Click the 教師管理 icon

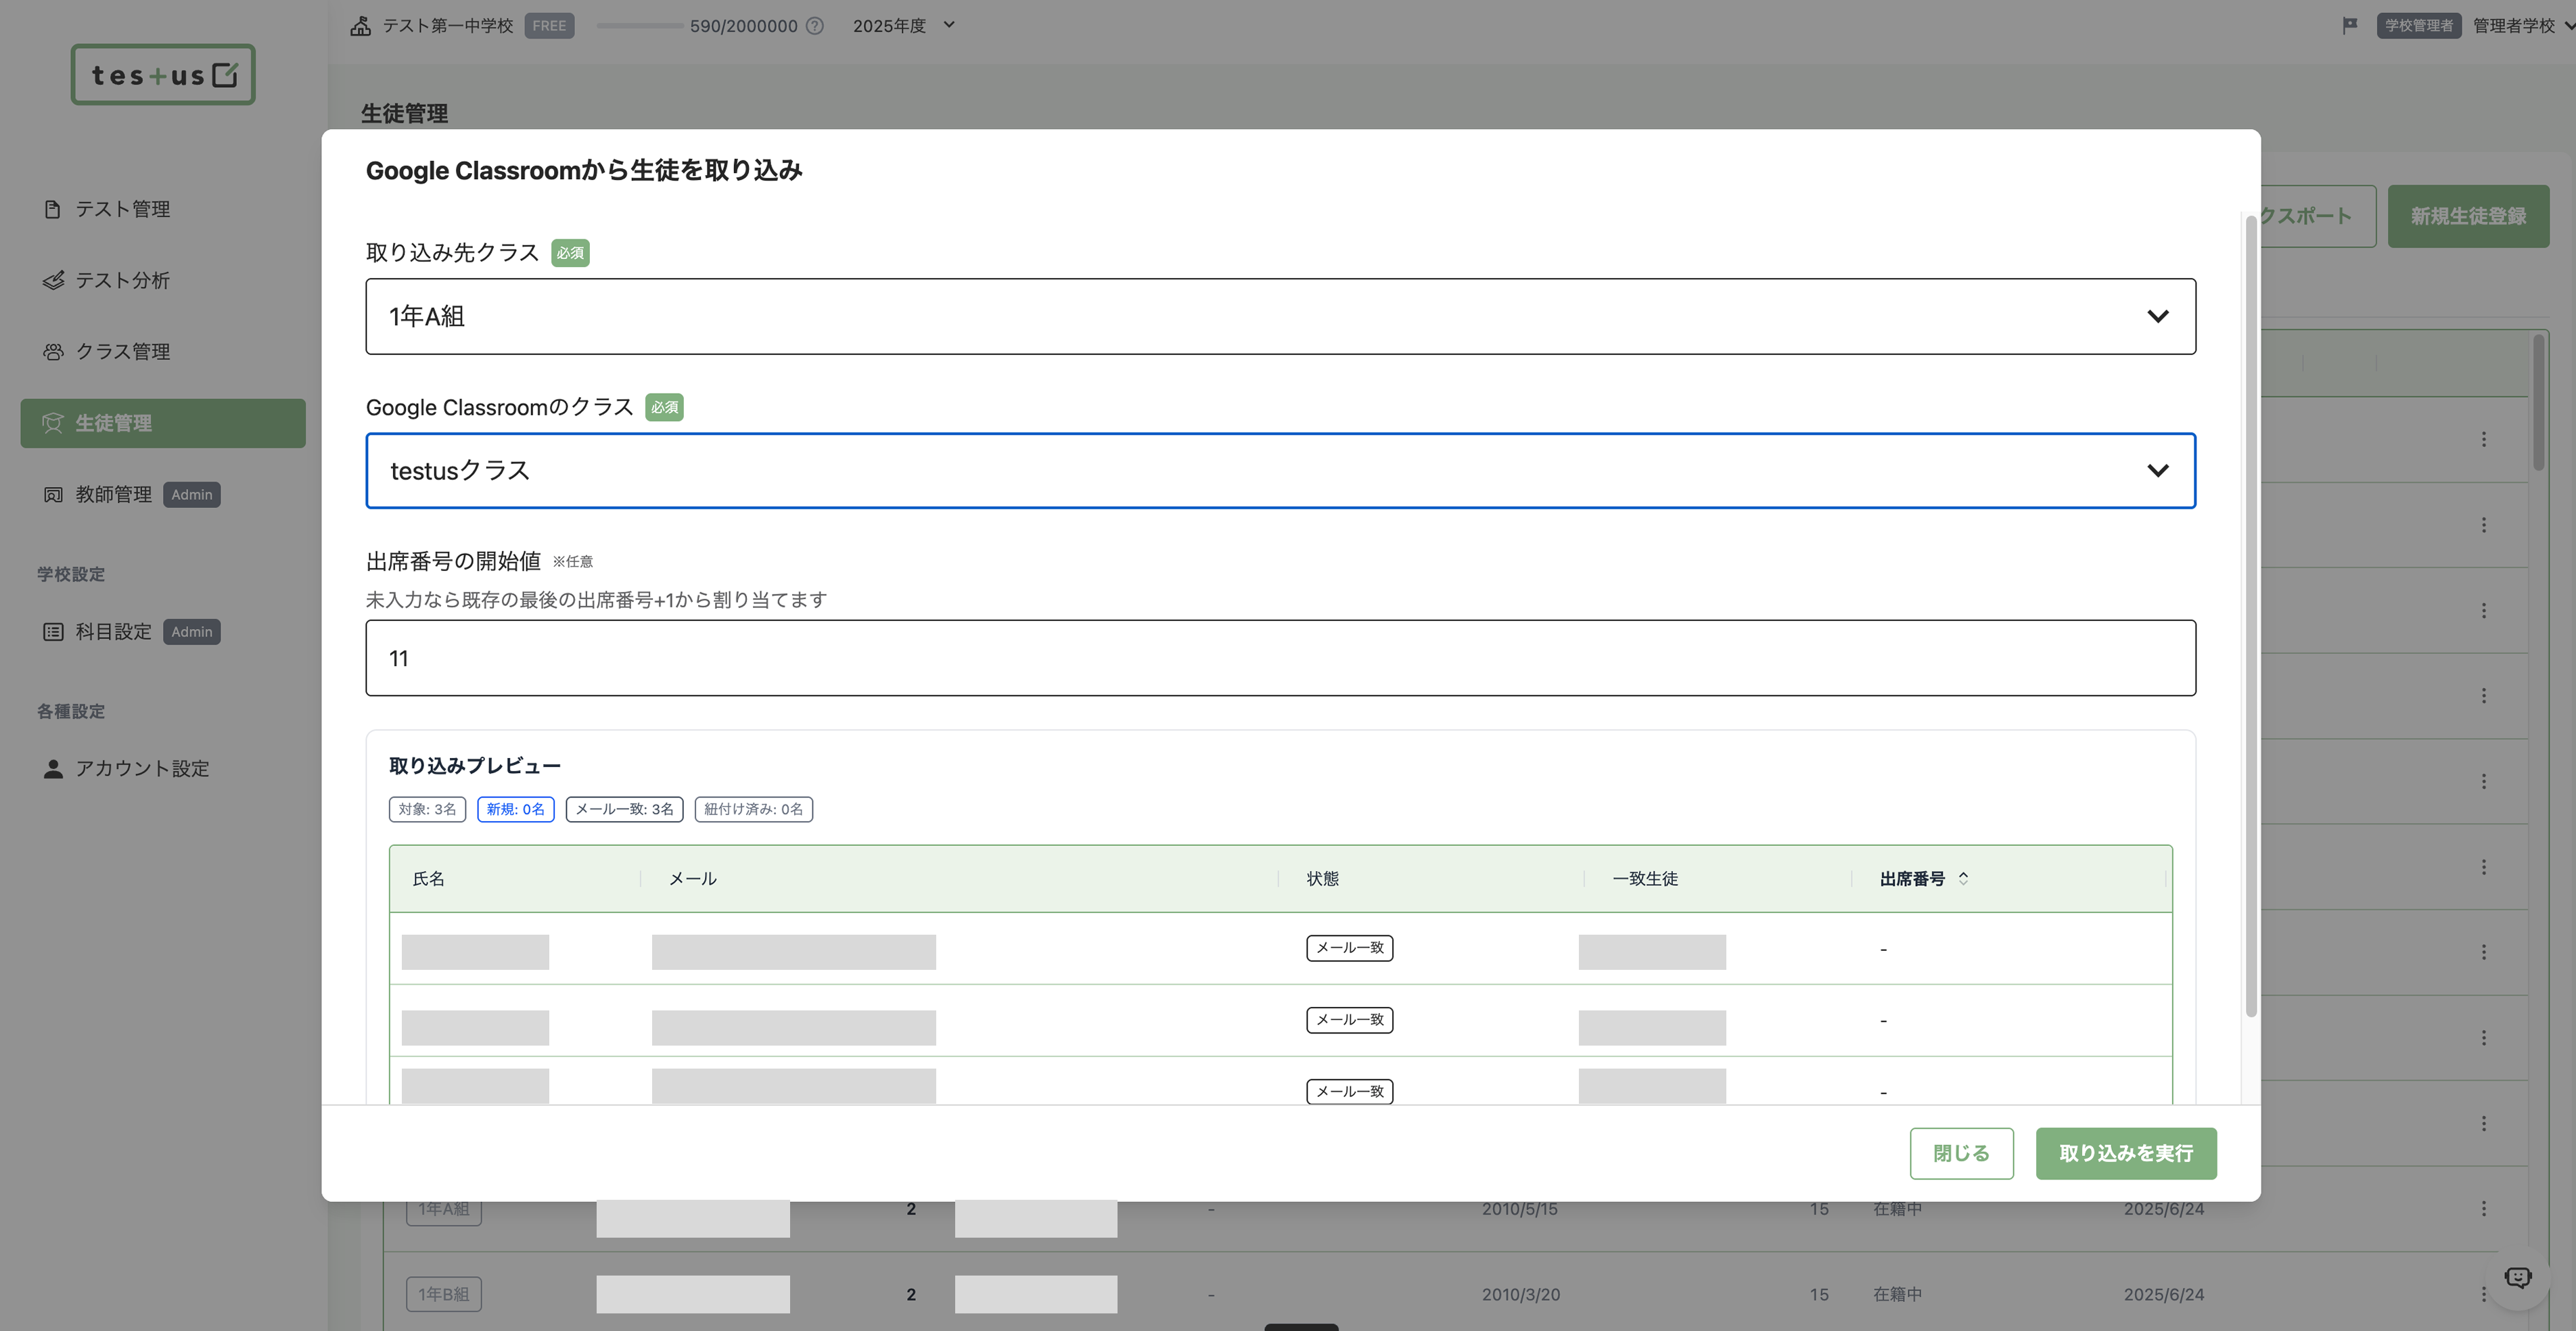(53, 495)
